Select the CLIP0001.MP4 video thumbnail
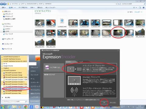This screenshot has height=109, width=146. coord(40,22)
